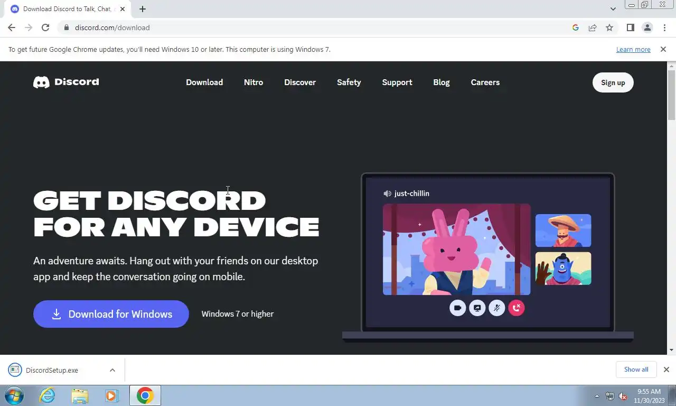Click the blue waving character thumbnail

click(x=563, y=269)
